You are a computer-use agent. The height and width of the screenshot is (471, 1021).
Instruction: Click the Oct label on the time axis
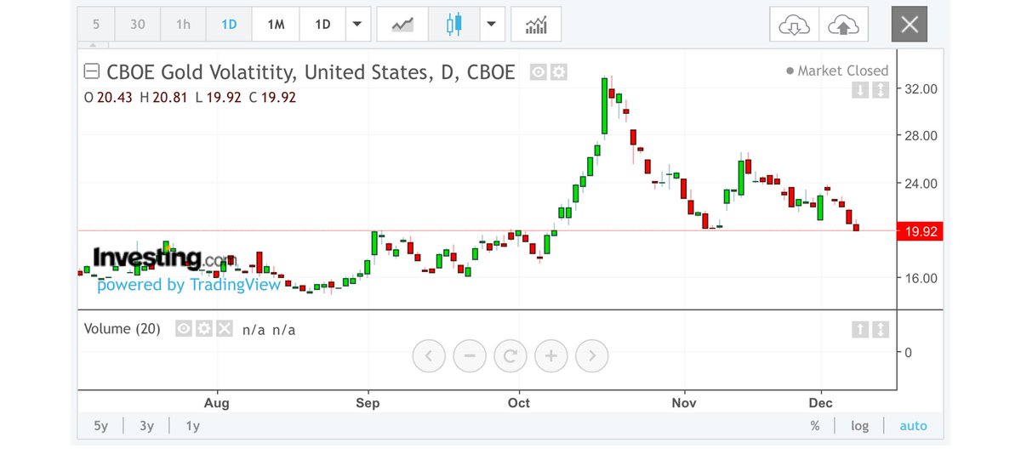[518, 403]
